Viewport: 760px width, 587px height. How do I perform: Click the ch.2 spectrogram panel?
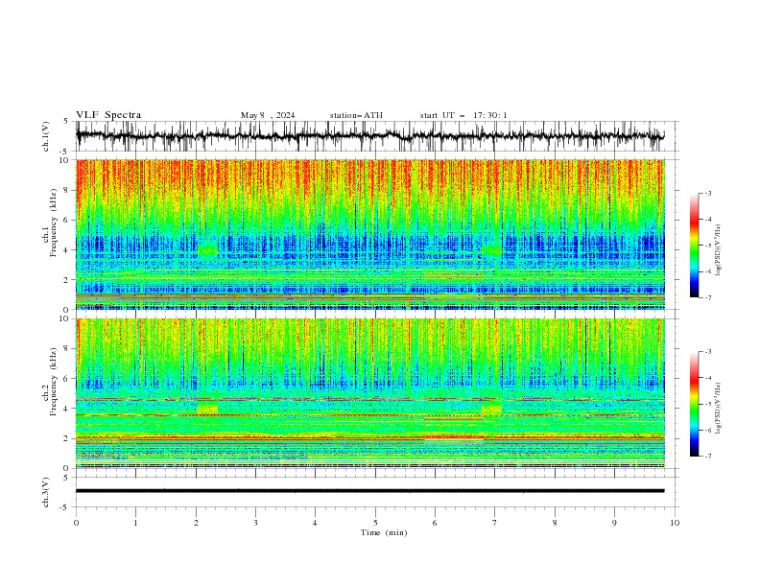point(370,393)
